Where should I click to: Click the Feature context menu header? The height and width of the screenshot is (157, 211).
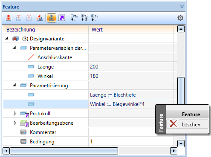pyautogui.click(x=187, y=114)
